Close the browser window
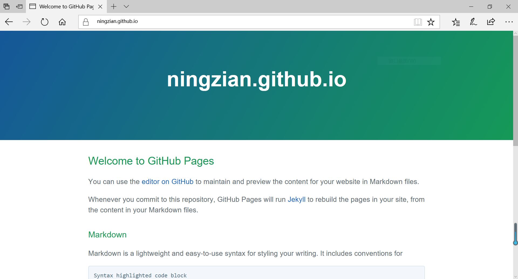 508,6
